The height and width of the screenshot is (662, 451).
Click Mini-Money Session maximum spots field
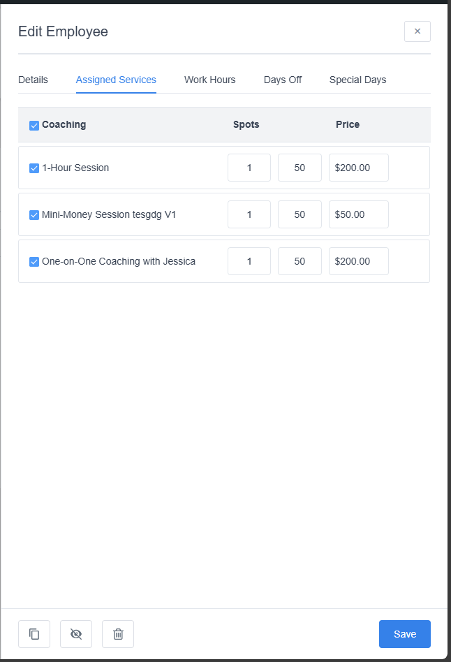(300, 214)
